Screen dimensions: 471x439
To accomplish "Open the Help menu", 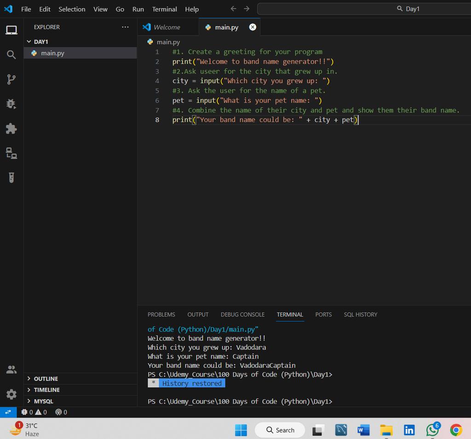I will pyautogui.click(x=192, y=9).
